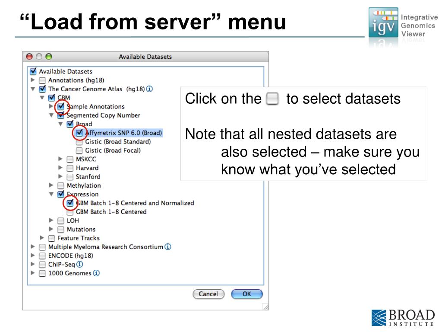Click the grey minimize button of the dialog
Image resolution: width=442 pixels, height=332 pixels.
[39, 57]
